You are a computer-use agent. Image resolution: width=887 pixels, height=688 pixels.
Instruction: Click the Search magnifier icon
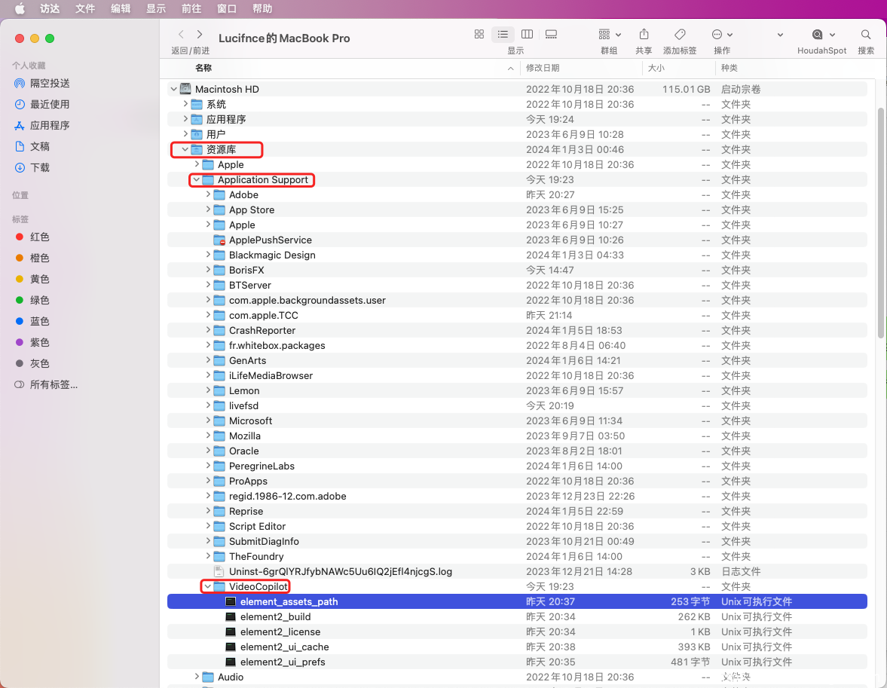(x=866, y=35)
